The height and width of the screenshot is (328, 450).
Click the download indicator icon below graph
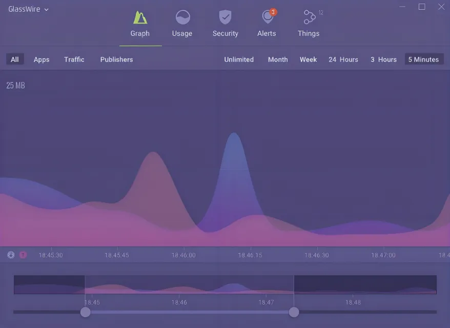point(11,255)
